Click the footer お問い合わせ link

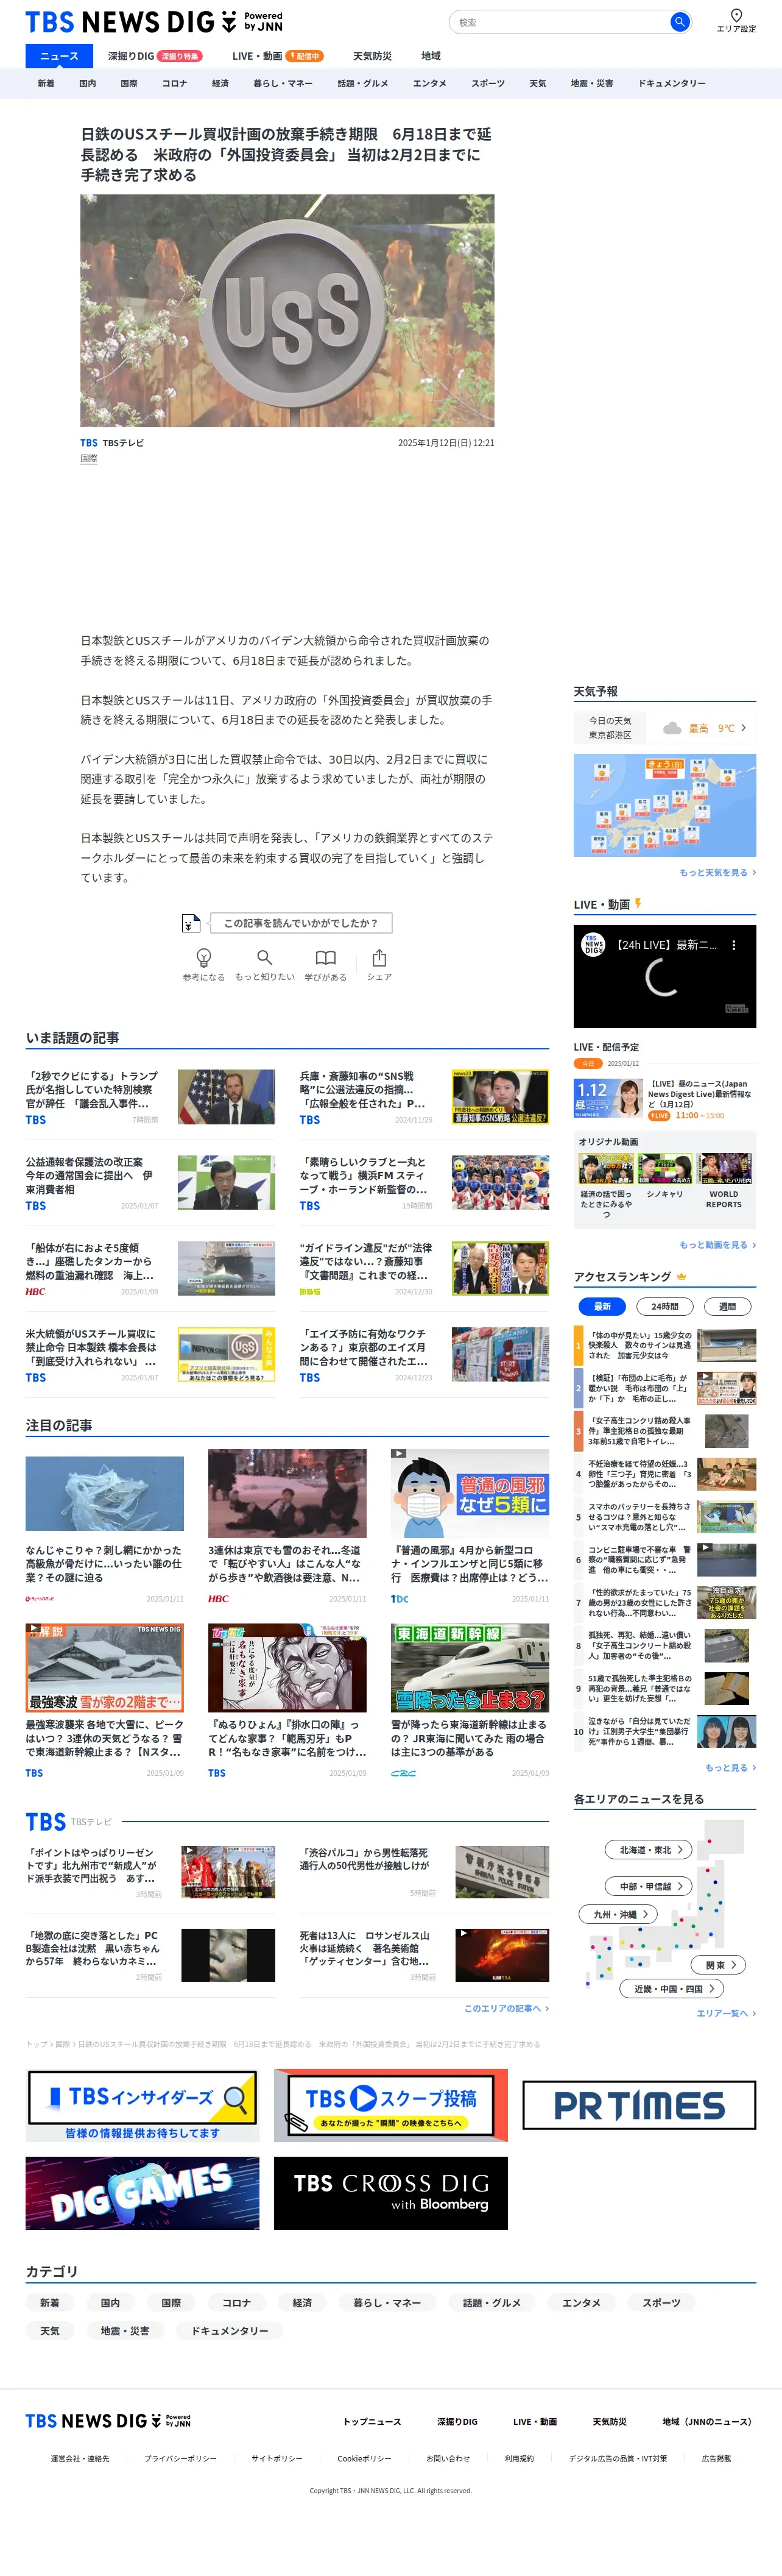click(x=448, y=2458)
